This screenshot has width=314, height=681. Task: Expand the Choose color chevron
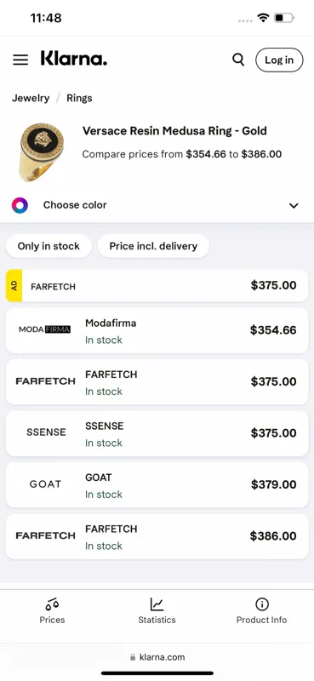[x=294, y=205]
